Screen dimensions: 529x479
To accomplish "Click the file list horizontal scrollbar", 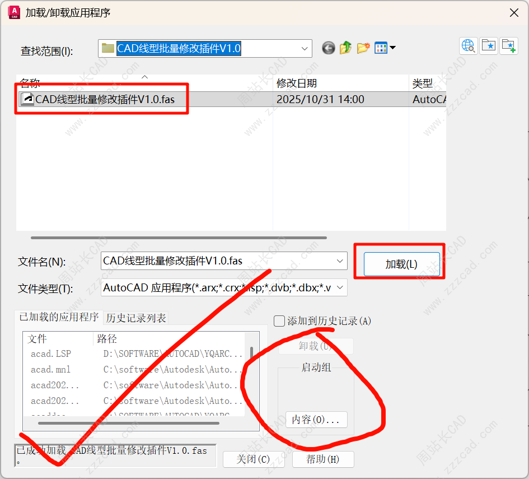I will click(x=179, y=238).
